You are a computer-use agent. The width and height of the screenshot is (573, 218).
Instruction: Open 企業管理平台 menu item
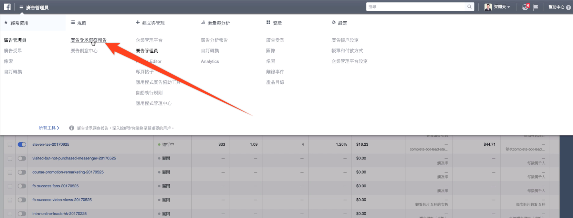149,40
